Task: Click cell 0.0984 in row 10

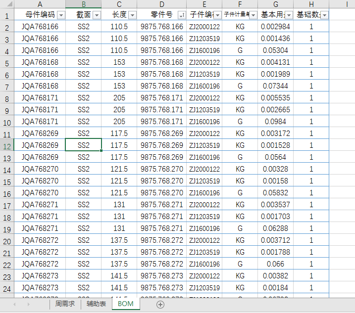Action: (x=275, y=122)
